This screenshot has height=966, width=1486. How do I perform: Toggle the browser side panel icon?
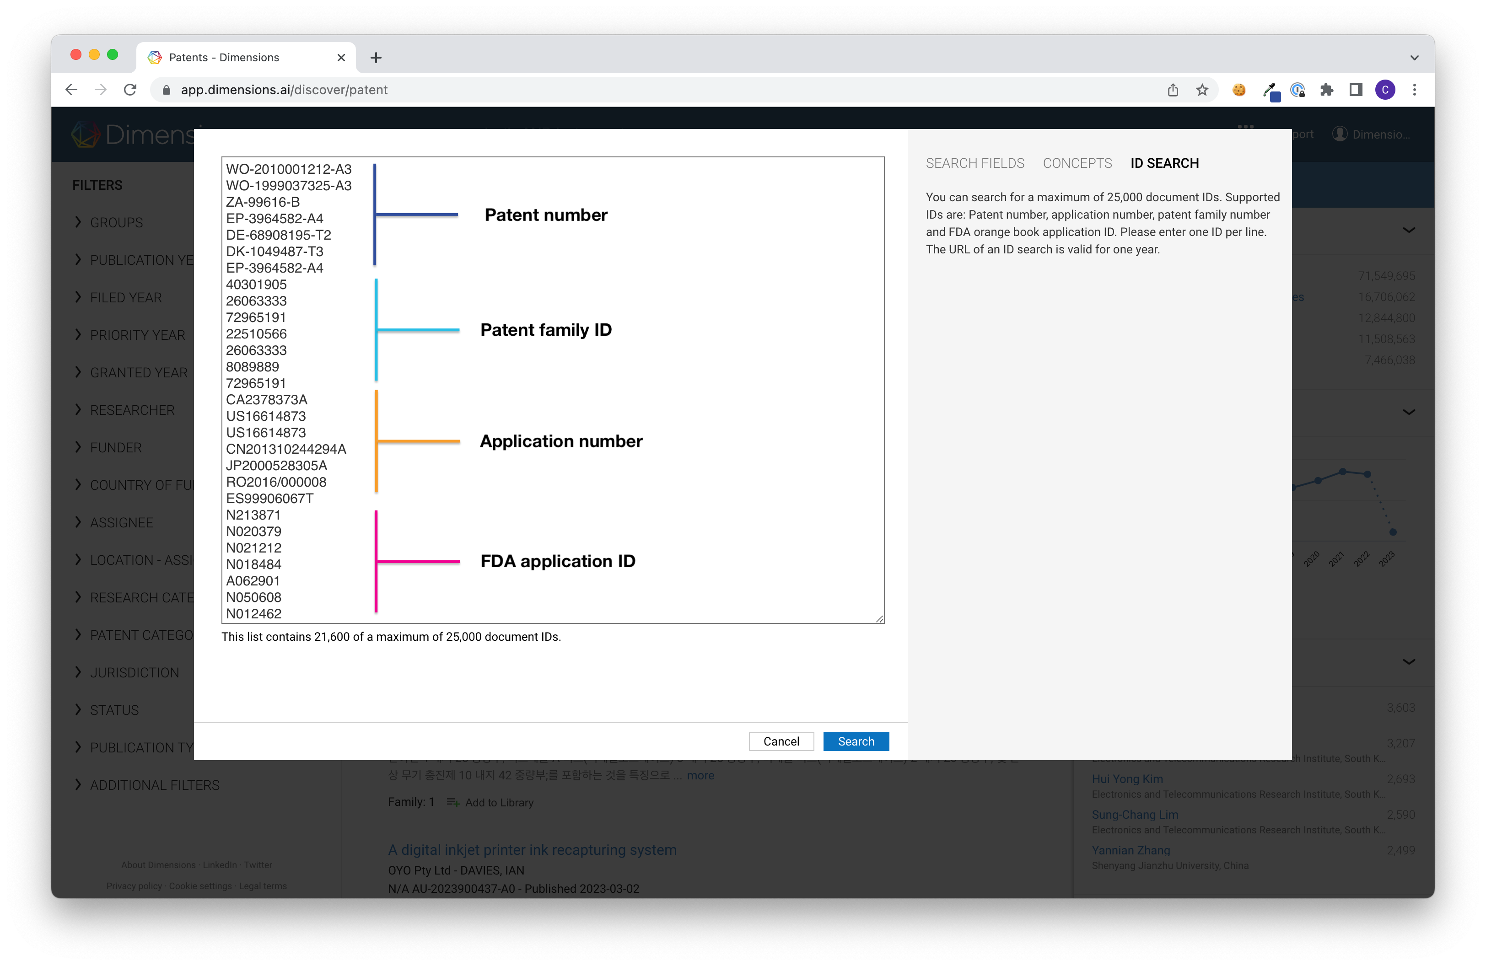[1356, 90]
